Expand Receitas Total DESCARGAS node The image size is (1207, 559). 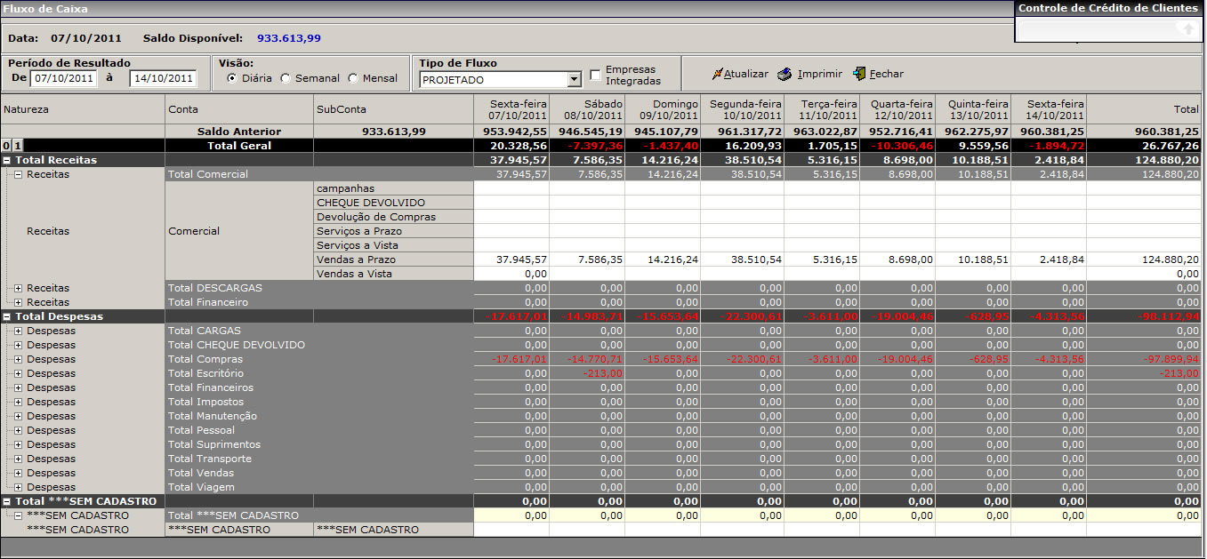tap(19, 288)
